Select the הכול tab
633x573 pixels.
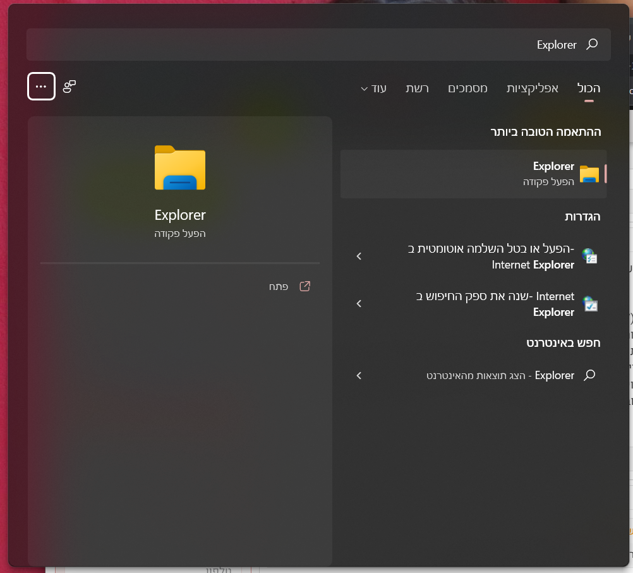tap(589, 88)
